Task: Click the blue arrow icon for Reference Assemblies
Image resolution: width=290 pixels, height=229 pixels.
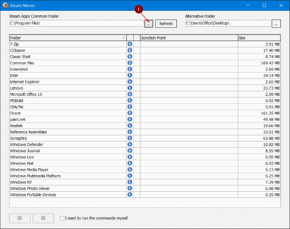Action: pos(130,132)
